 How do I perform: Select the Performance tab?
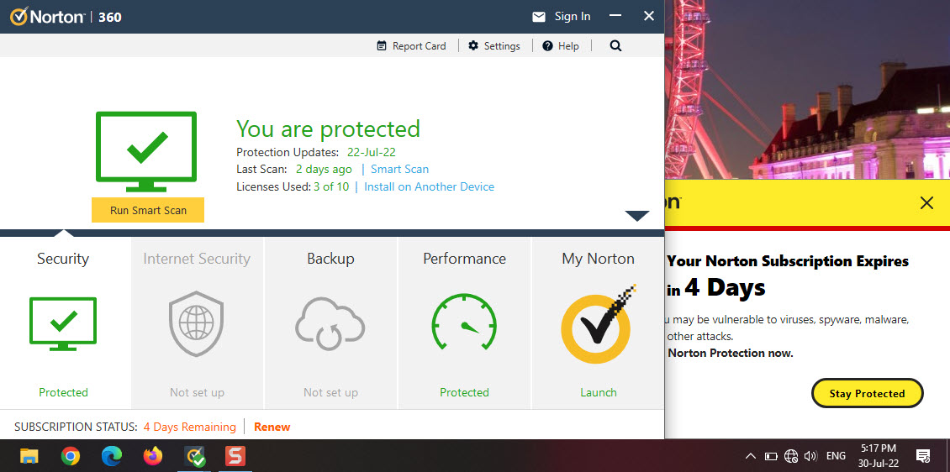click(464, 323)
